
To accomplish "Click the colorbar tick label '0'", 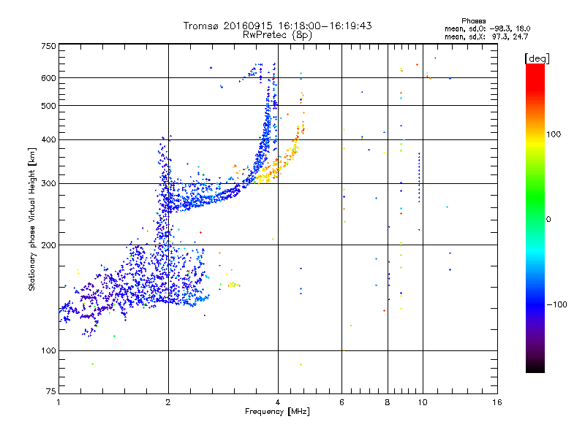I will click(x=548, y=220).
